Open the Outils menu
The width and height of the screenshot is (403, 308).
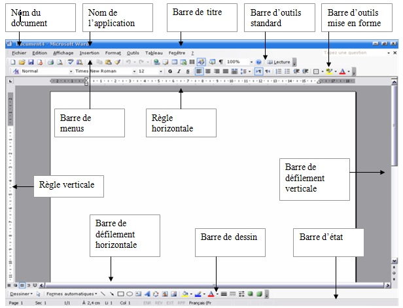click(x=133, y=53)
